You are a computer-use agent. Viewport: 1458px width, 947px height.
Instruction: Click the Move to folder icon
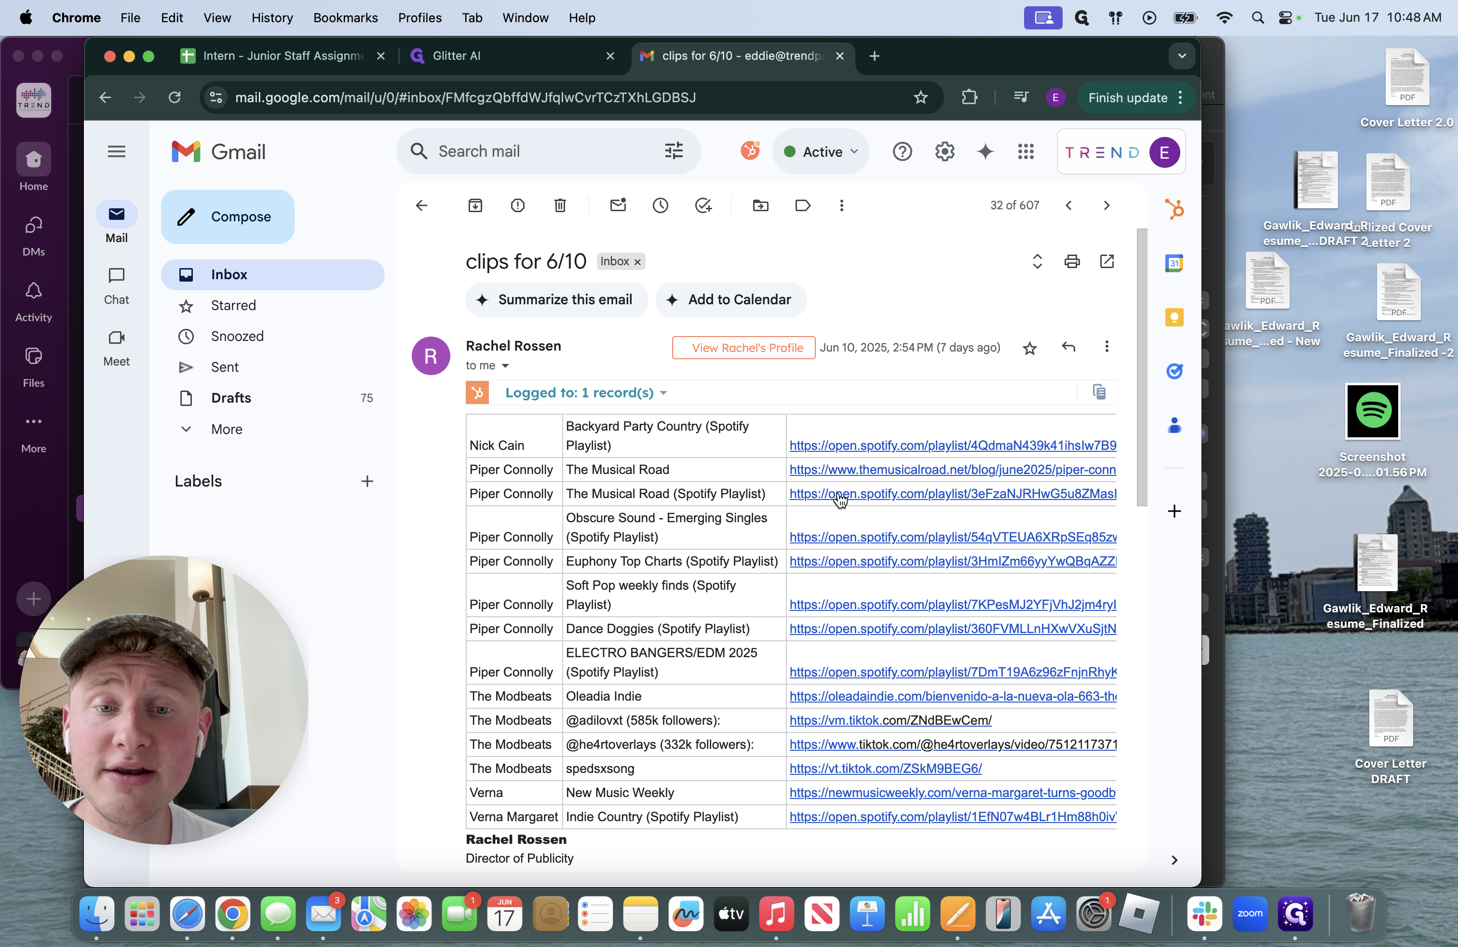(760, 205)
